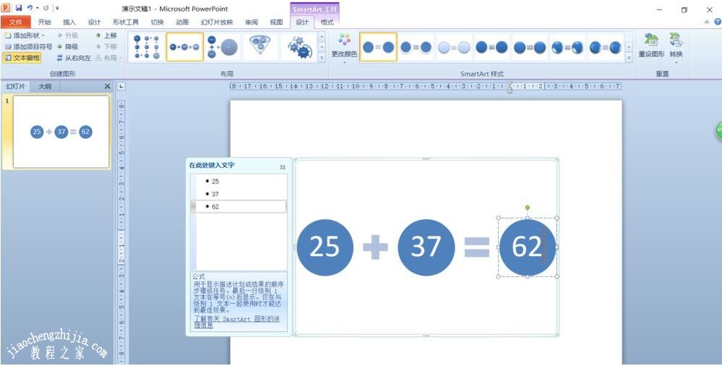Image resolution: width=722 pixels, height=366 pixels.
Task: Click the Save icon in quick access toolbar
Action: tap(19, 8)
